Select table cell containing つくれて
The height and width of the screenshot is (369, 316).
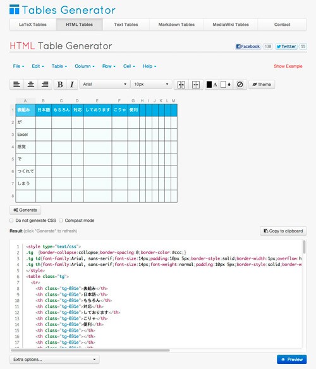(x=26, y=171)
